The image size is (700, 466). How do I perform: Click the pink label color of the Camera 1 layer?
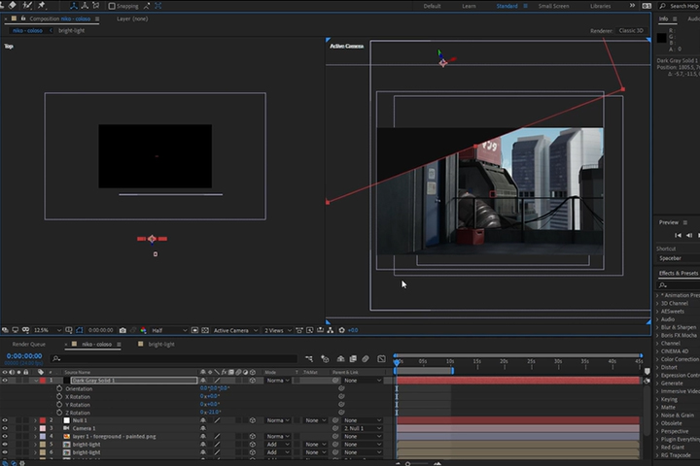pos(43,428)
